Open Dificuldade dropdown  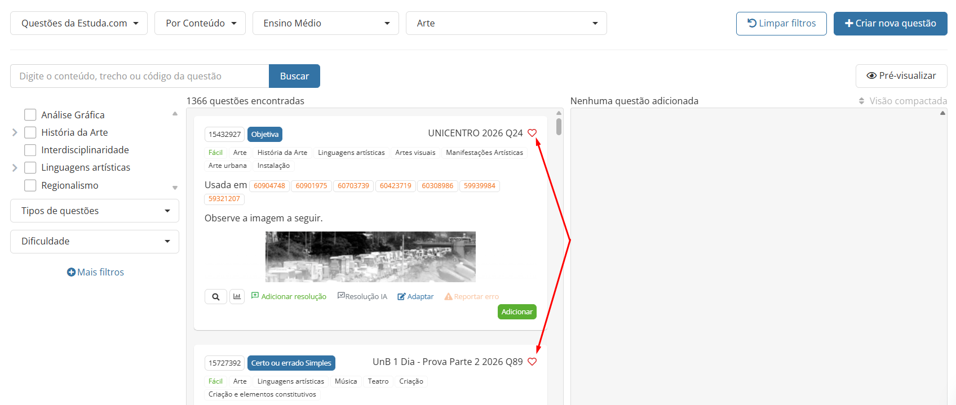(x=95, y=241)
